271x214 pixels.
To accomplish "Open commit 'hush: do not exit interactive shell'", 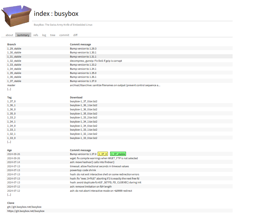I will [x=105, y=174].
